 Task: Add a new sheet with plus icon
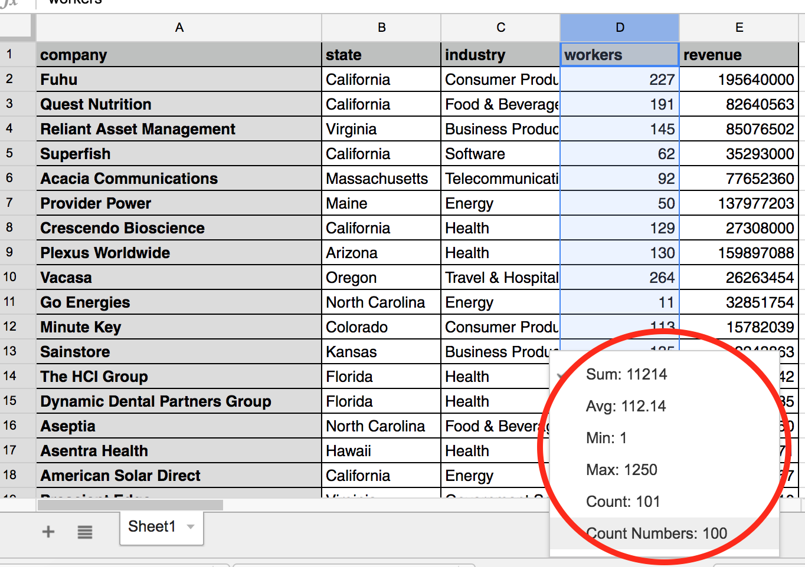pyautogui.click(x=48, y=532)
